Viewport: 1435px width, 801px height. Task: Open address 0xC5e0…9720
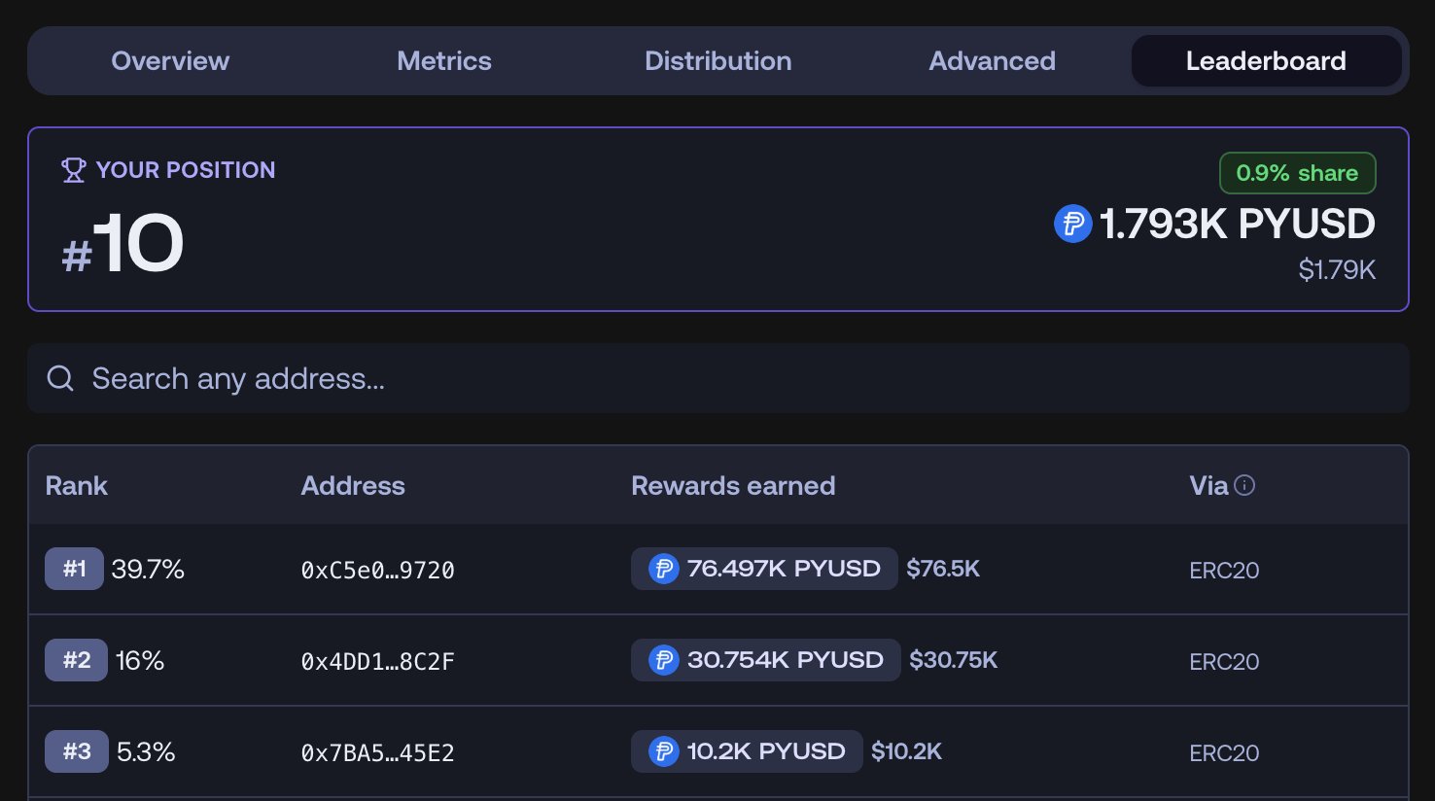pyautogui.click(x=377, y=571)
